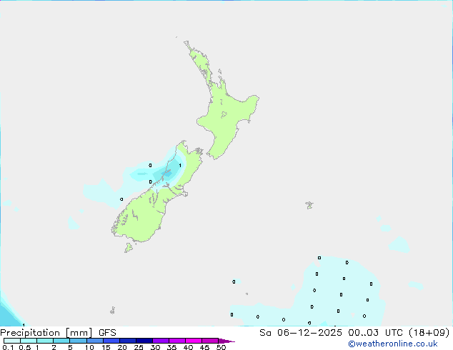Click the "Sa 06-12-2025" date text
Viewport: 453px width, 350px height.
pyautogui.click(x=301, y=333)
